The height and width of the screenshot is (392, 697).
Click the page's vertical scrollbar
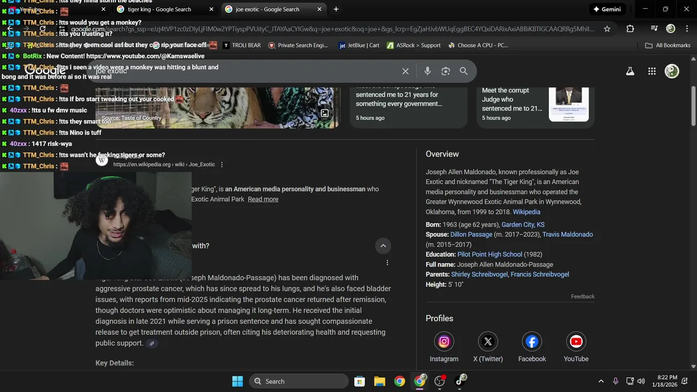(x=693, y=106)
